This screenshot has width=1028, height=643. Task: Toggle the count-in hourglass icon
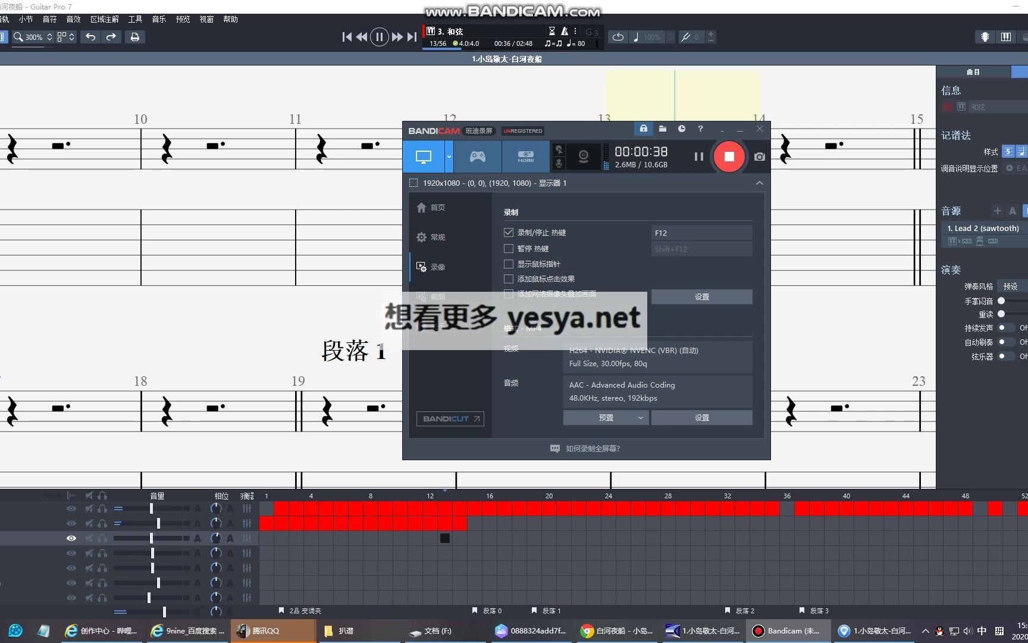click(x=552, y=31)
